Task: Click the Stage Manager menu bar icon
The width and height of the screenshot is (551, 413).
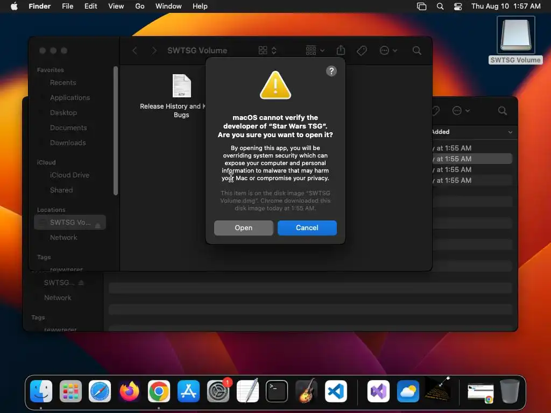Action: pyautogui.click(x=421, y=6)
